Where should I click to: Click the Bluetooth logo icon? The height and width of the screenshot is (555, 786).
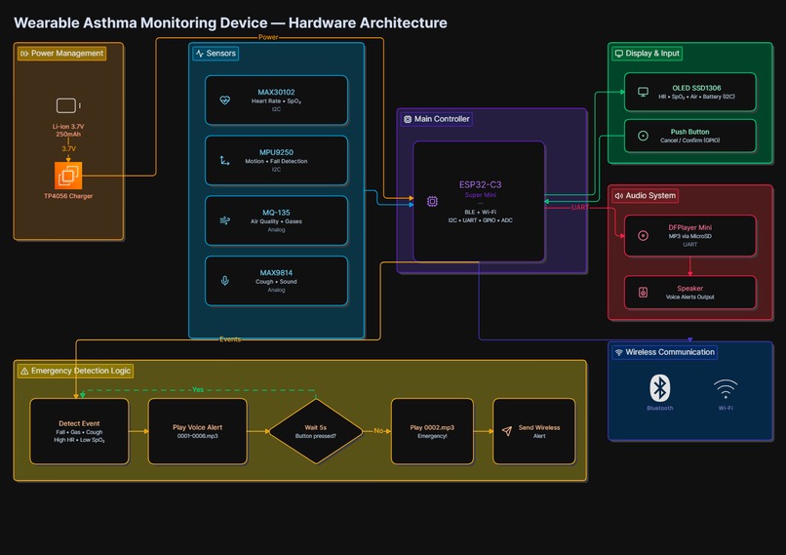coord(659,387)
